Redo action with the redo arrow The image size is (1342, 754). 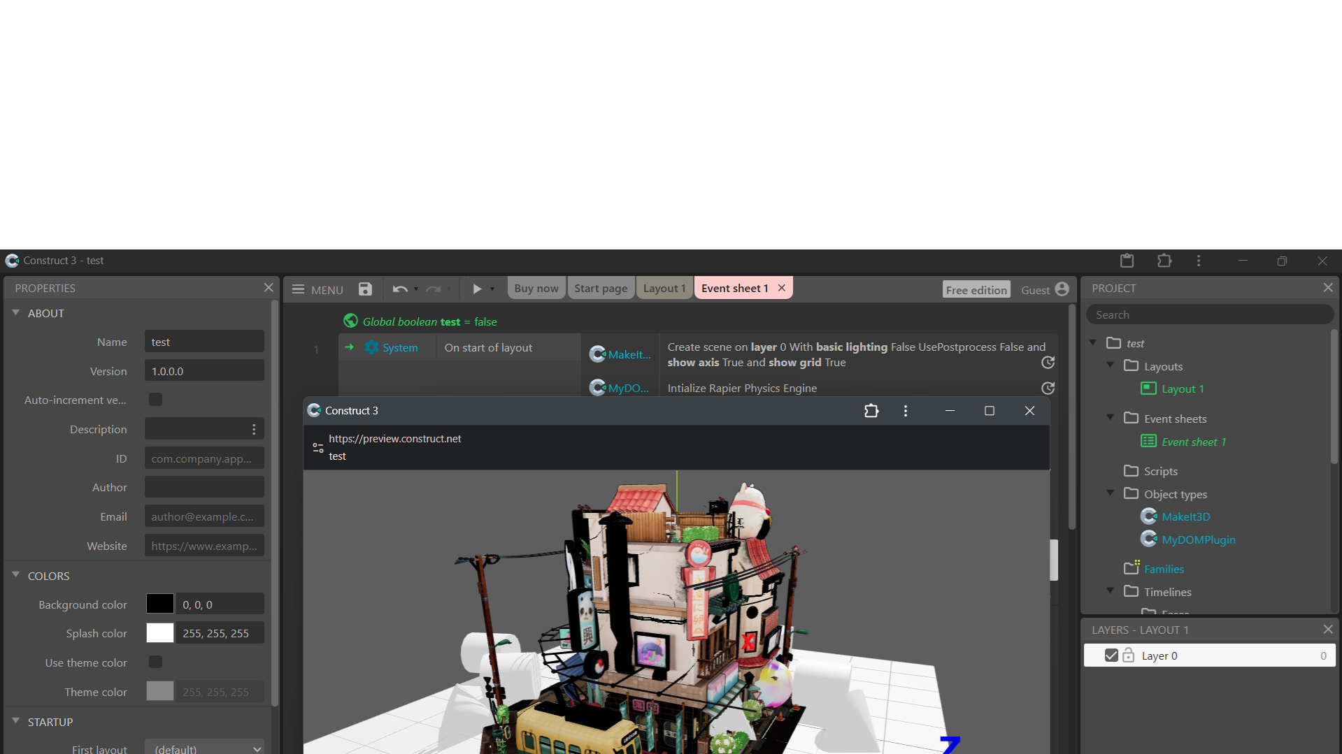pyautogui.click(x=434, y=289)
